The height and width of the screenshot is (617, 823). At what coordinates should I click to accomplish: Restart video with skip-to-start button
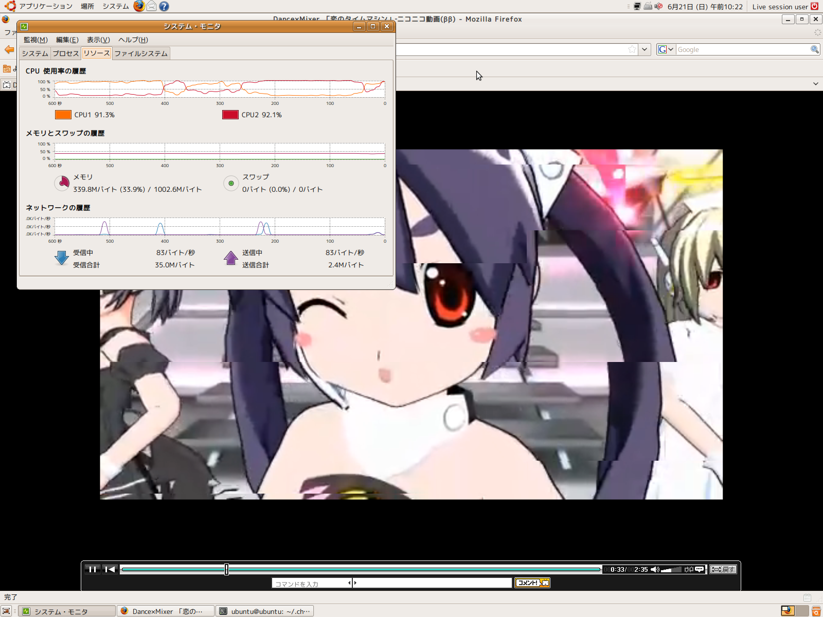(x=110, y=569)
